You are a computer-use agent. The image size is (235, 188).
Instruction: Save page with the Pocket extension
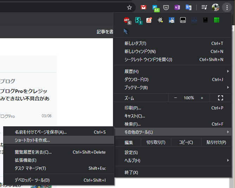166,7
